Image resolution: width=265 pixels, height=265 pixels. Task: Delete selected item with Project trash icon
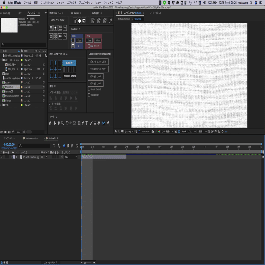click(24, 132)
